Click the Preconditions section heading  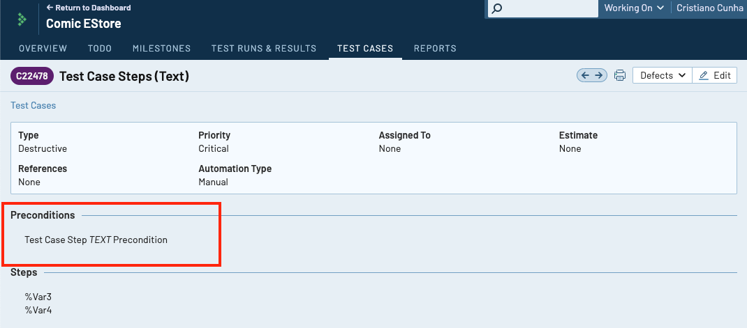pos(43,215)
